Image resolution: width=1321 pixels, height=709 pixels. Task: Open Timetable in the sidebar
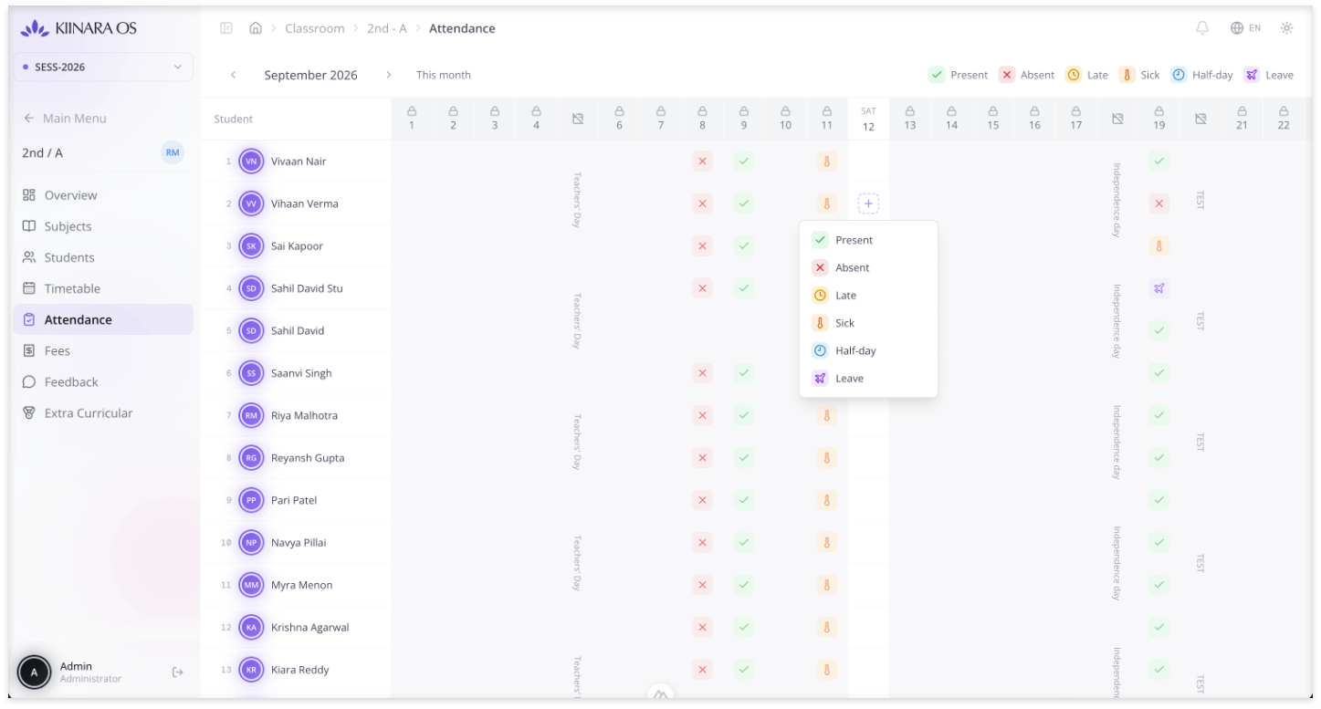coord(103,288)
